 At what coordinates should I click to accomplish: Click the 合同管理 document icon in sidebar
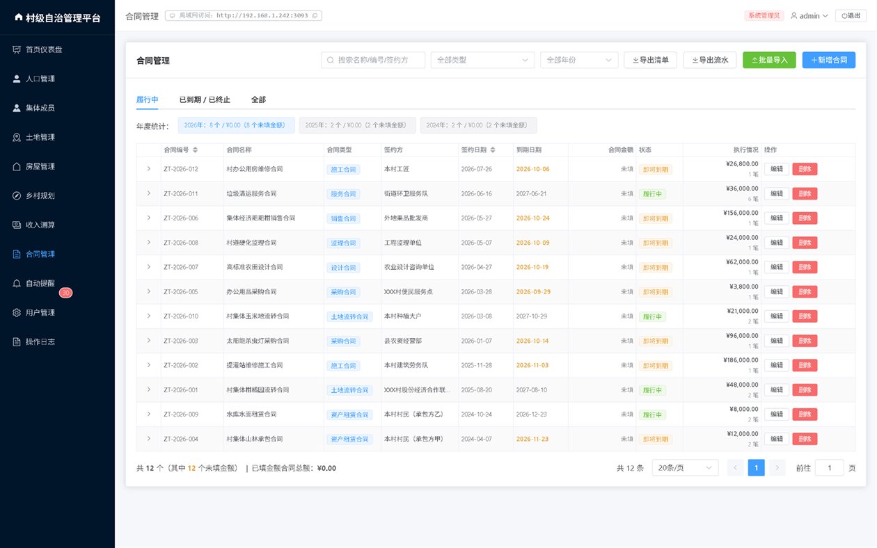[17, 254]
